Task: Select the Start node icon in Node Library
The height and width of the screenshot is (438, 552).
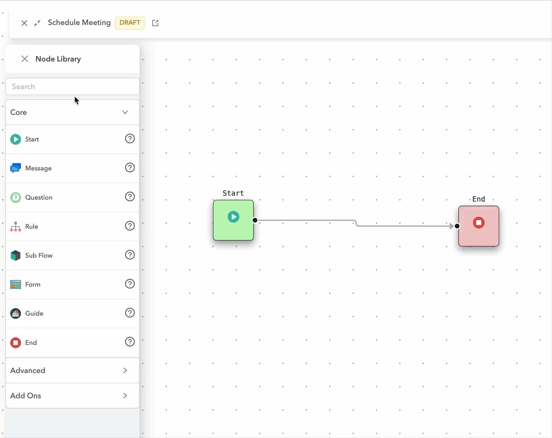Action: pyautogui.click(x=16, y=139)
